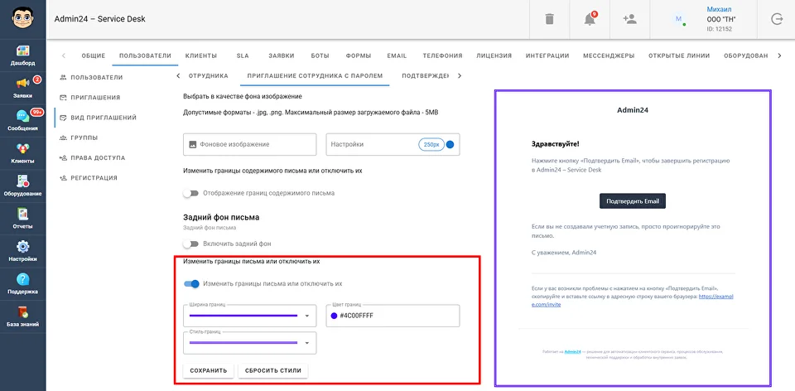Screen dimensions: 795x391
Task: Click the Права доступа icon in the side menu
Action: pyautogui.click(x=64, y=157)
